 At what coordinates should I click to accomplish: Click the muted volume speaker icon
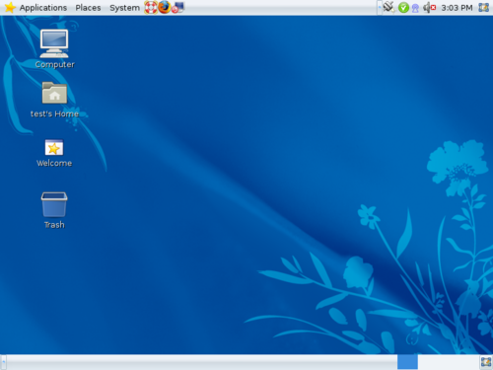[429, 7]
